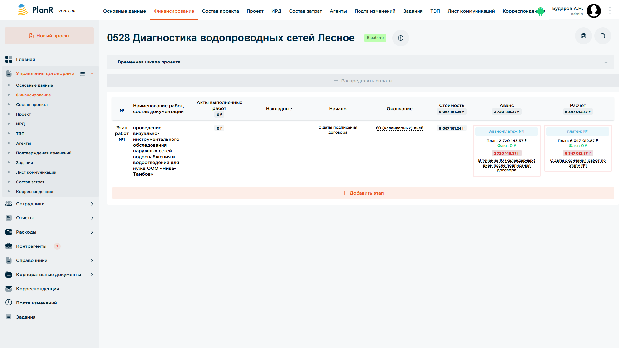The image size is (619, 348).
Task: Expand the Справочники menu chevron
Action: pyautogui.click(x=92, y=260)
